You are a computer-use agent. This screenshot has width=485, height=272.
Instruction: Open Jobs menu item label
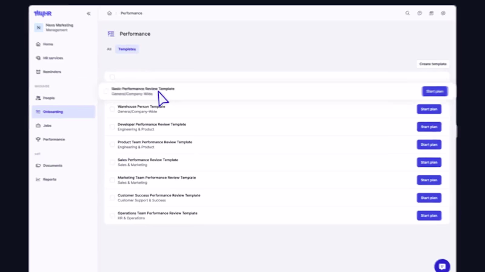(47, 126)
